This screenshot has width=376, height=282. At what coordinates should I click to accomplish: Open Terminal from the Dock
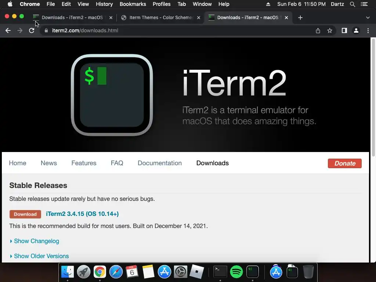[220, 272]
